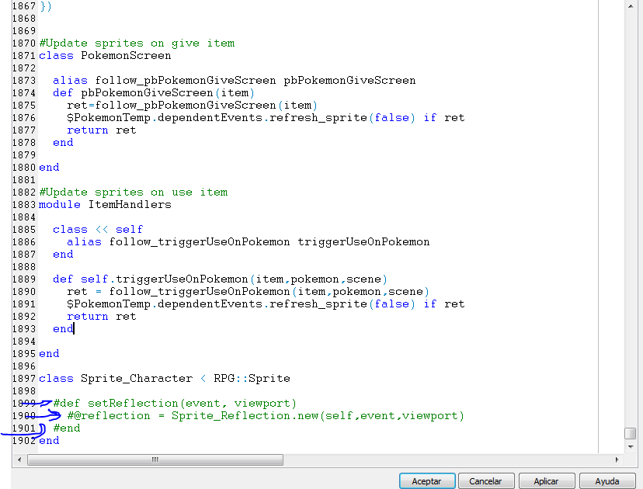643x489 pixels.
Task: Click the '#@reflection = Sprite_Reflection.new' line
Action: (x=265, y=416)
